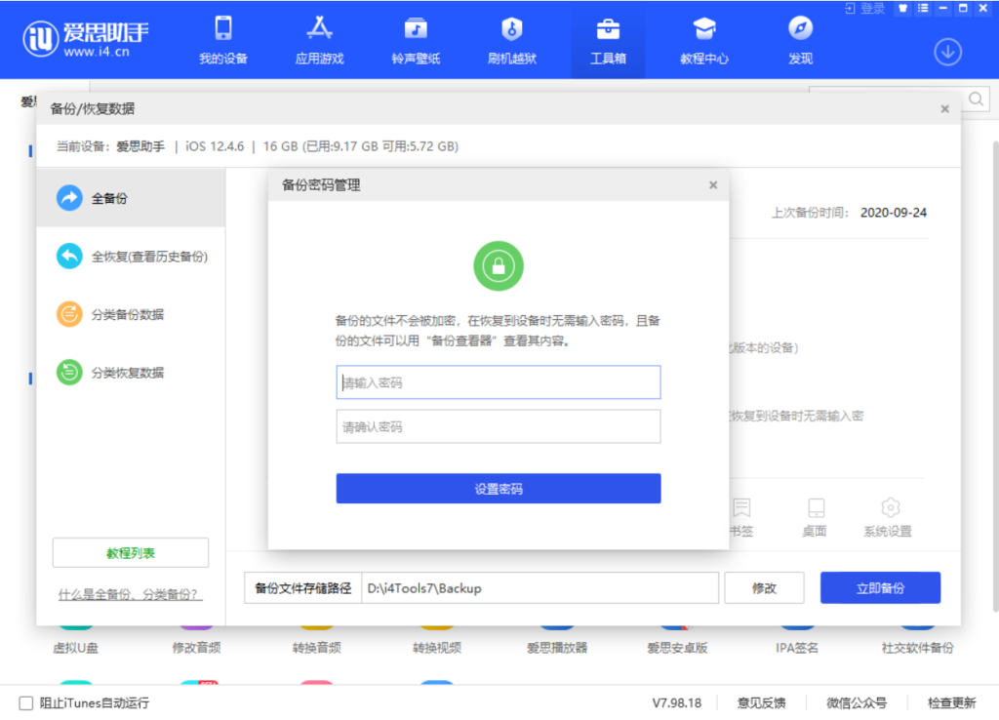Image resolution: width=999 pixels, height=720 pixels.
Task: Click the 全备份 blue arrow icon
Action: [x=69, y=198]
